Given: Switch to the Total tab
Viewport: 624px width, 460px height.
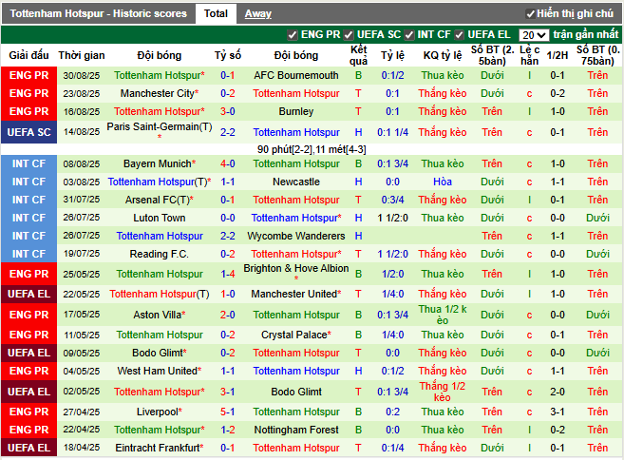Looking at the screenshot, I should click(216, 14).
